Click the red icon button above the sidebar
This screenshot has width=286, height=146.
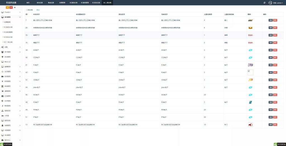11,7
